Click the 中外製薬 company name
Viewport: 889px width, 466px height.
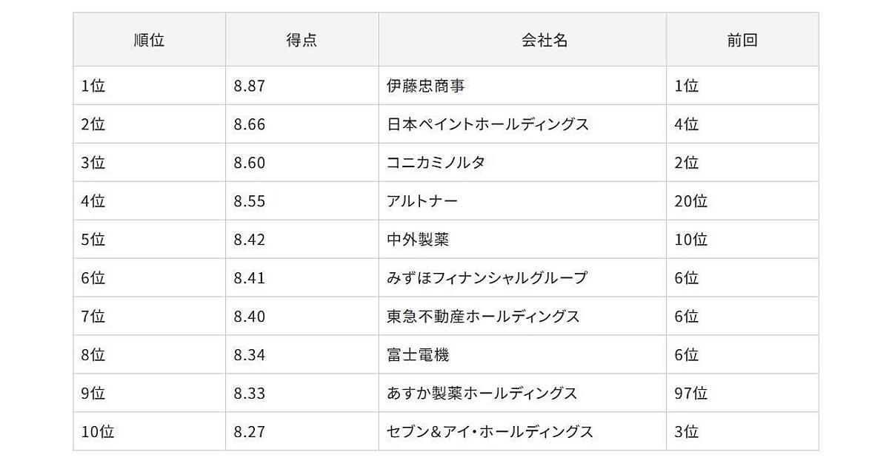point(418,240)
